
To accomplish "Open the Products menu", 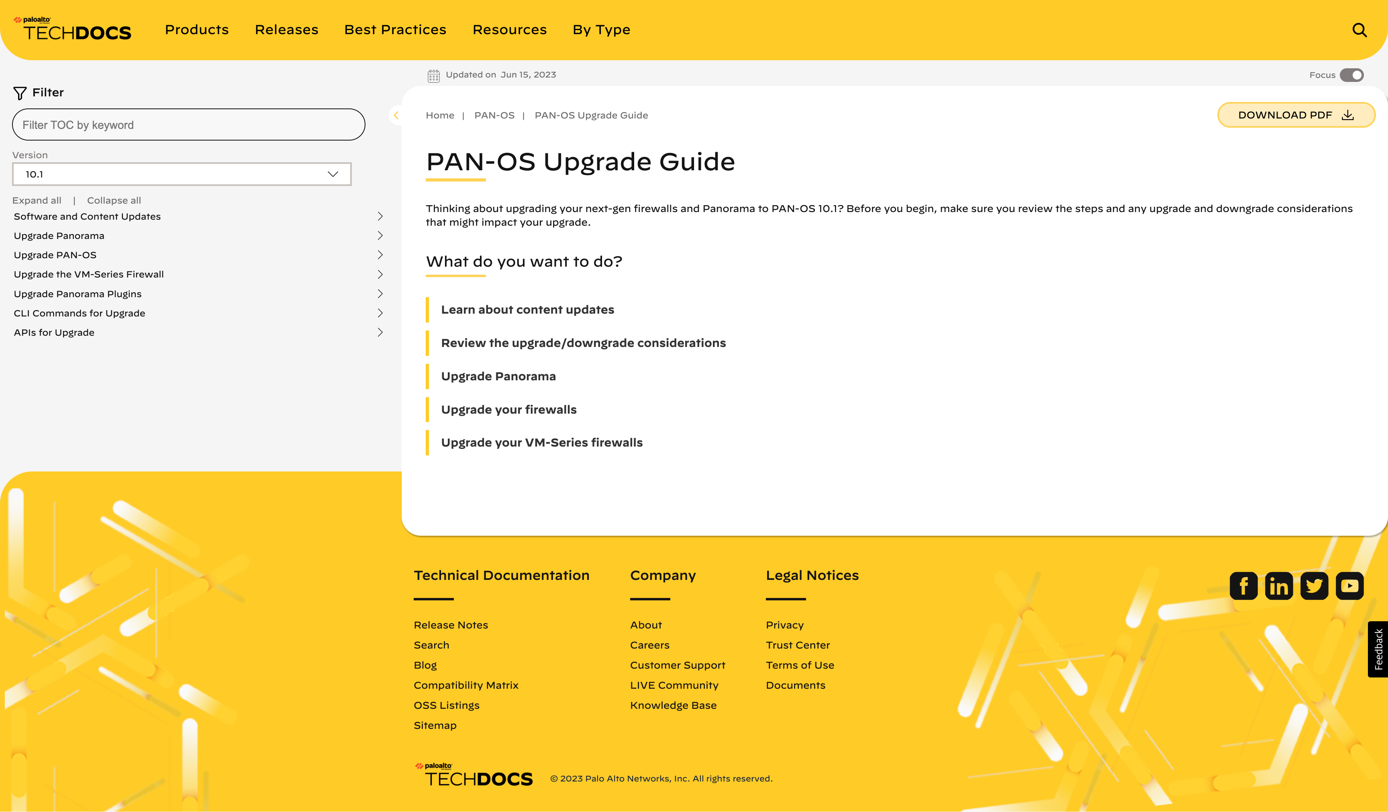I will [x=197, y=30].
